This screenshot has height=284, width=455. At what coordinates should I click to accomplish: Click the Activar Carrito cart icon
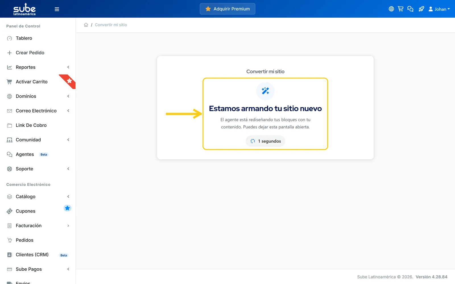pyautogui.click(x=9, y=82)
